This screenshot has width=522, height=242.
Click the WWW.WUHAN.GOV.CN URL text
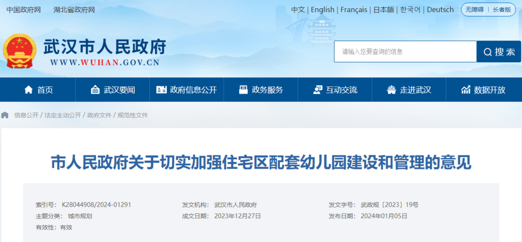[x=104, y=62]
